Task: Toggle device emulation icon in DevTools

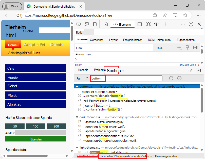Action: tap(87, 24)
